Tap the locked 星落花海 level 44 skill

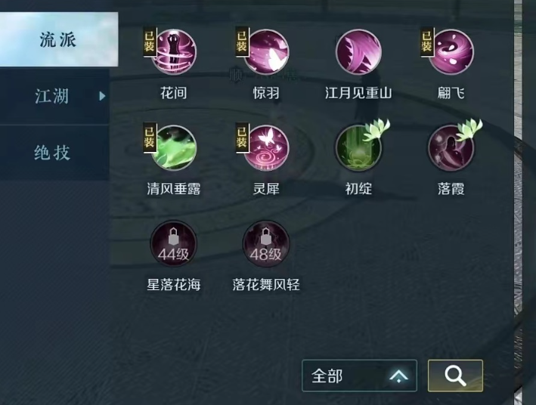click(x=174, y=243)
